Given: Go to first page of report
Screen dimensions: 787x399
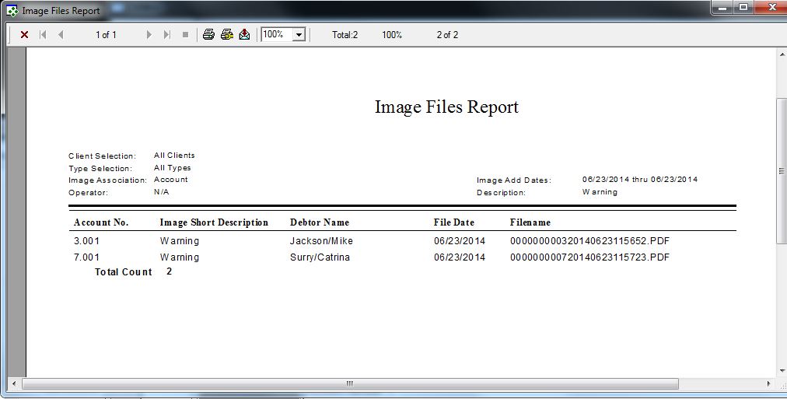Looking at the screenshot, I should (43, 35).
